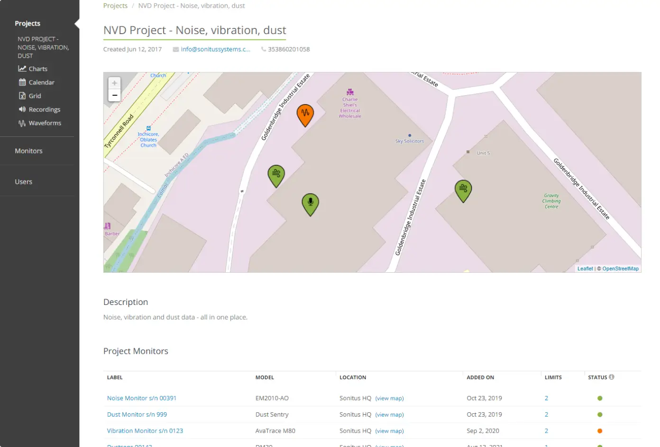Click the green dust pin near Unit S

click(463, 191)
